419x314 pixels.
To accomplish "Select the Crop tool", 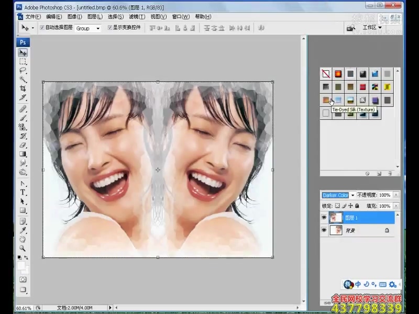I will click(23, 88).
